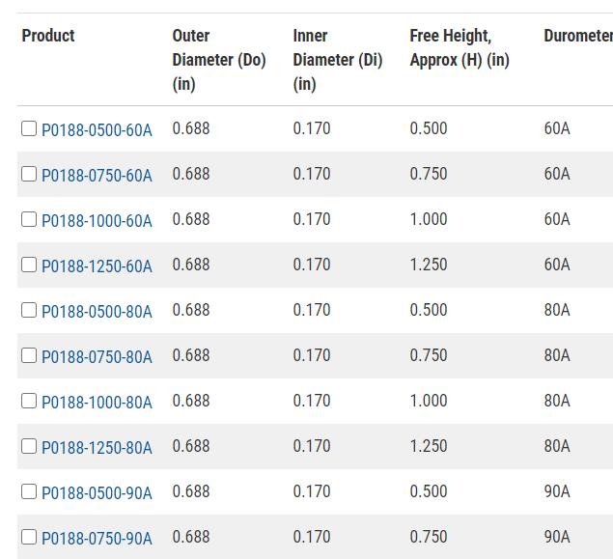Click the Inner Diameter (Di) header
The width and height of the screenshot is (613, 559).
coord(337,59)
